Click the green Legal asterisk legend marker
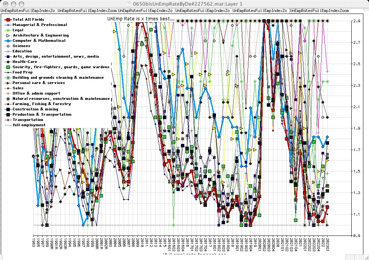The image size is (369, 260). [7, 30]
